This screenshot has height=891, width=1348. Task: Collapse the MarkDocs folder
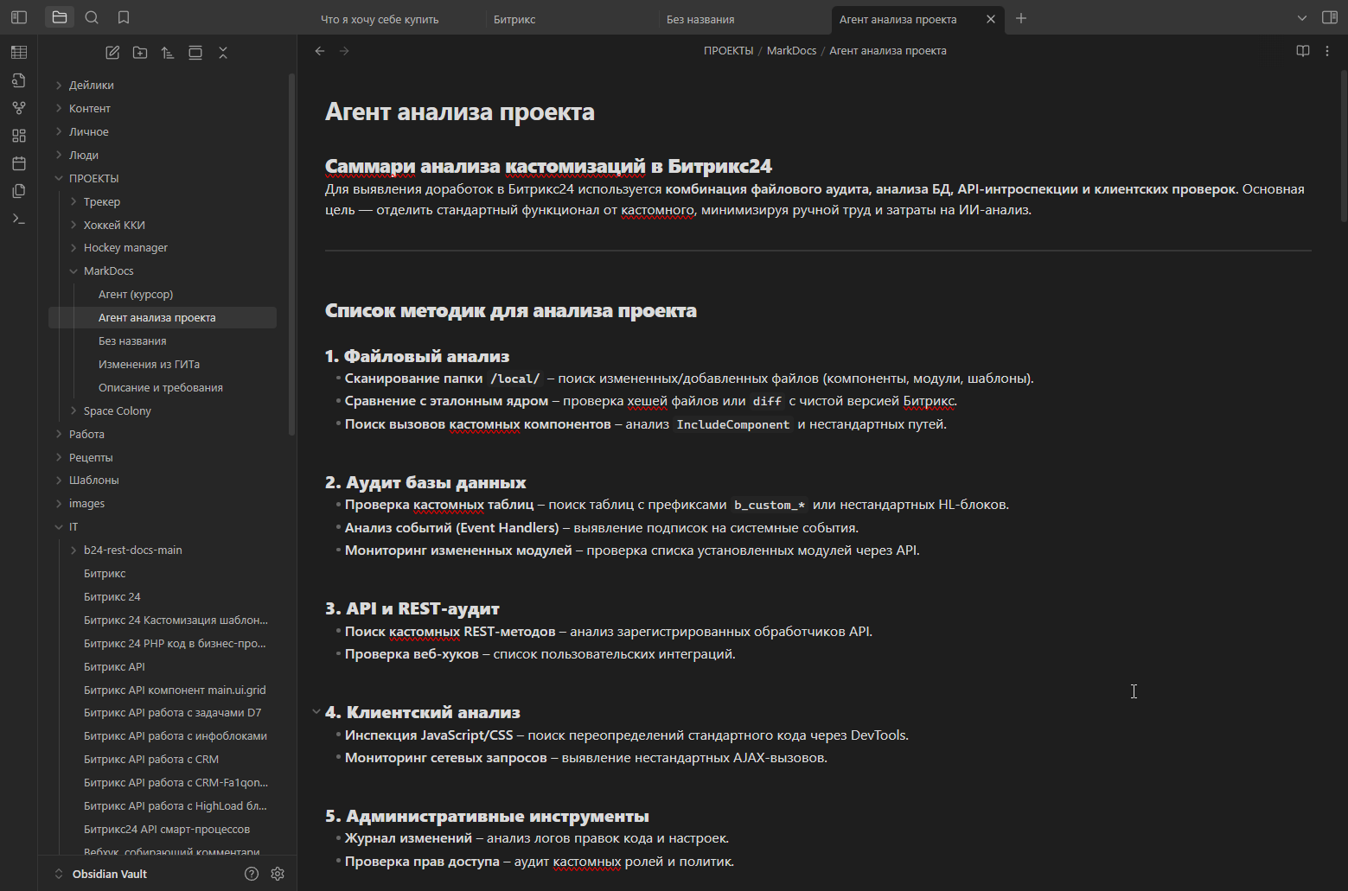coord(73,270)
